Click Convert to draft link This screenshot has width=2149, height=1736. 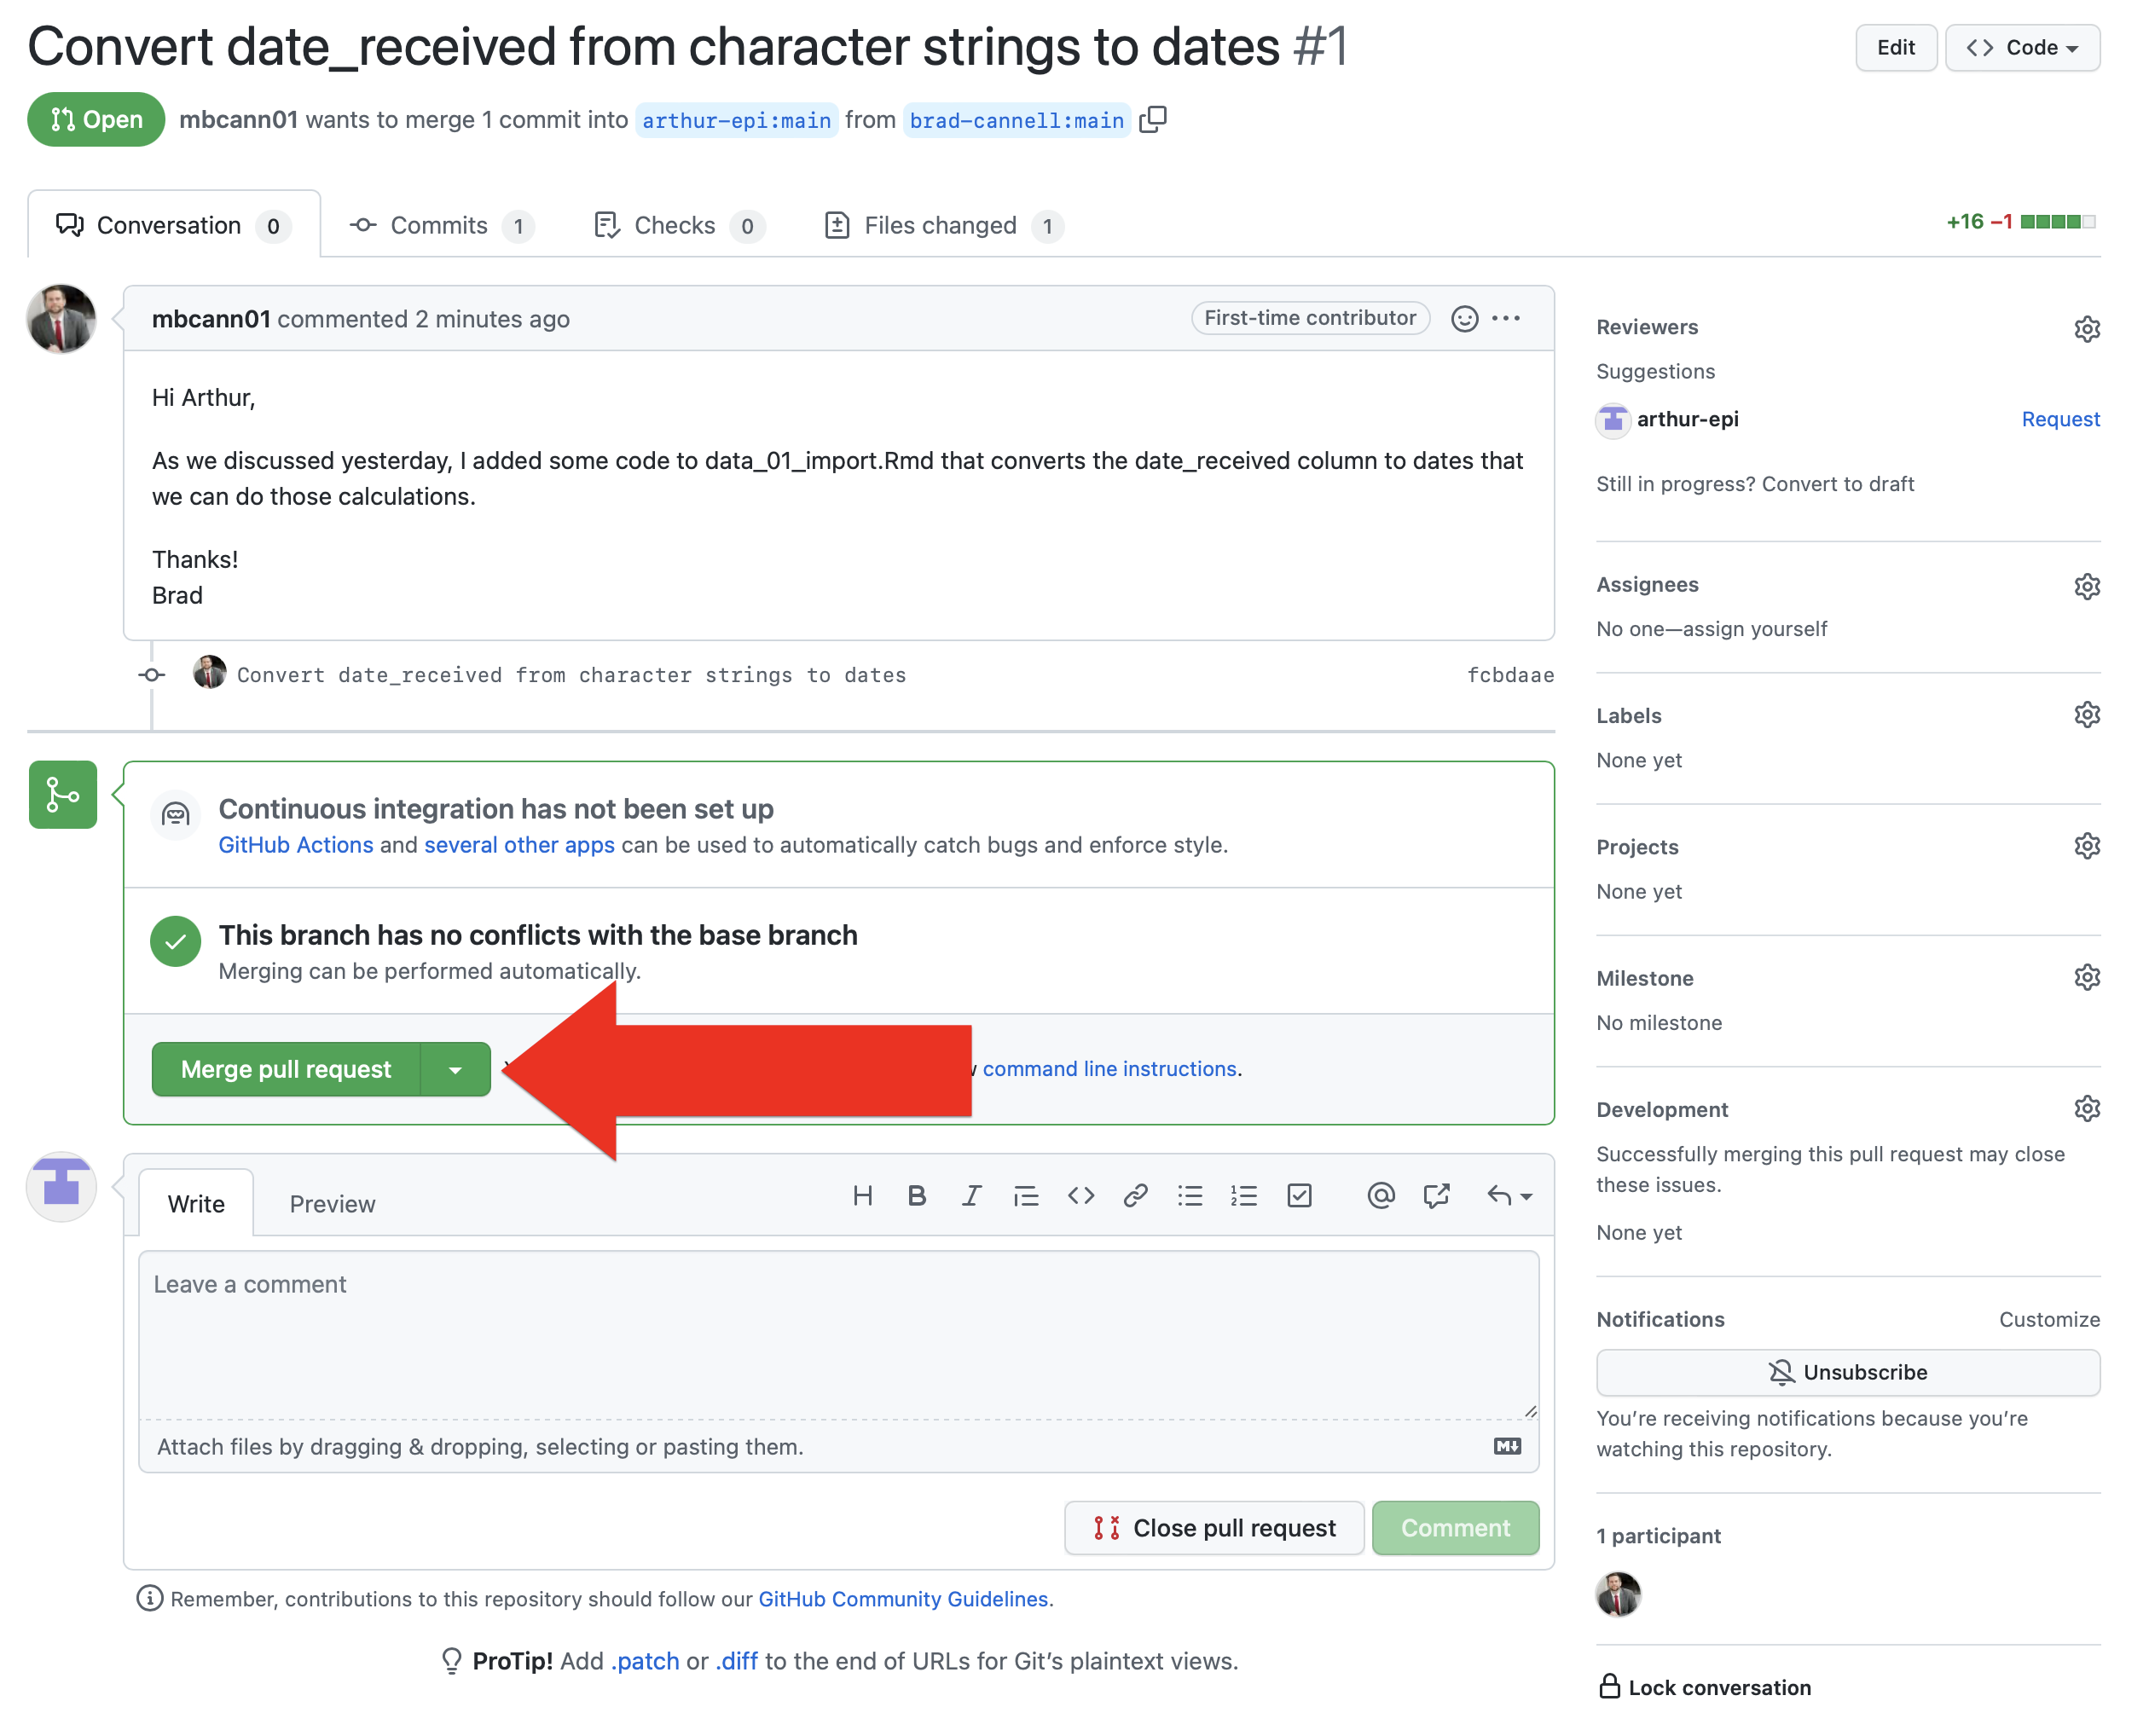pos(1837,484)
